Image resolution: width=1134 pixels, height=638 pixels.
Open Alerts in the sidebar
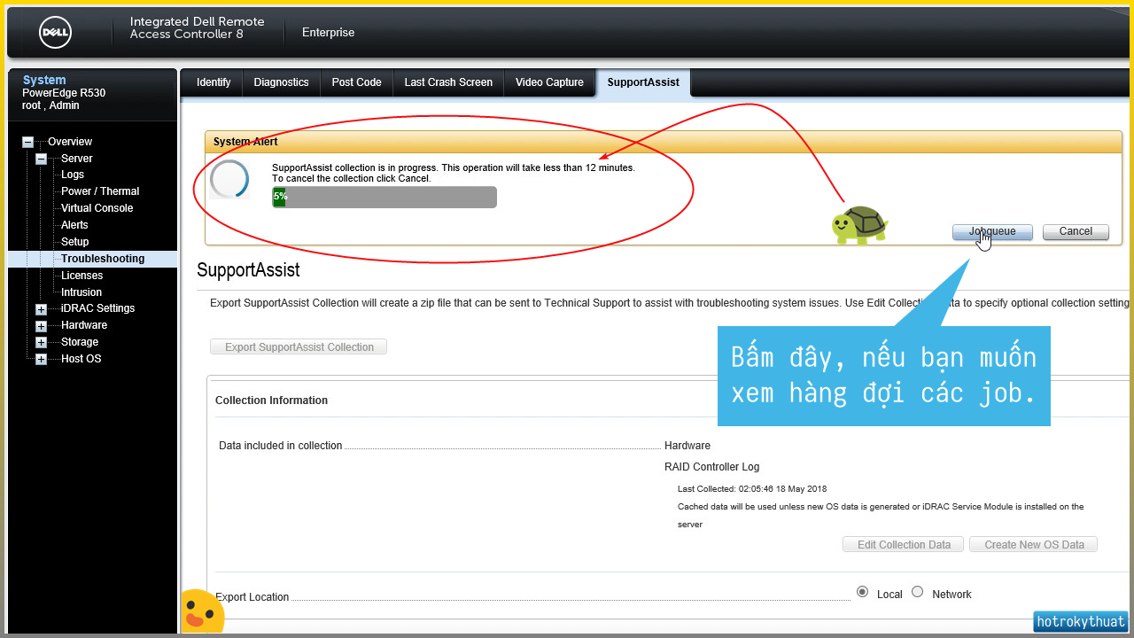[x=74, y=225]
